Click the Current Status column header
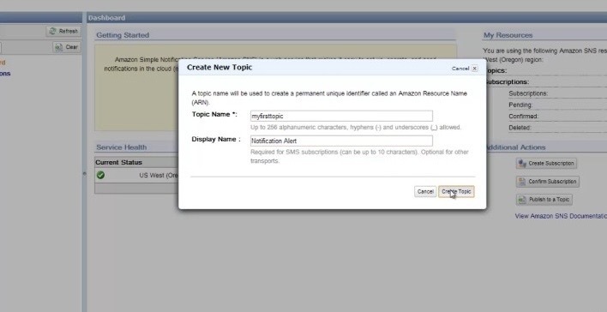Screen dimensions: 607x312 click(x=119, y=163)
